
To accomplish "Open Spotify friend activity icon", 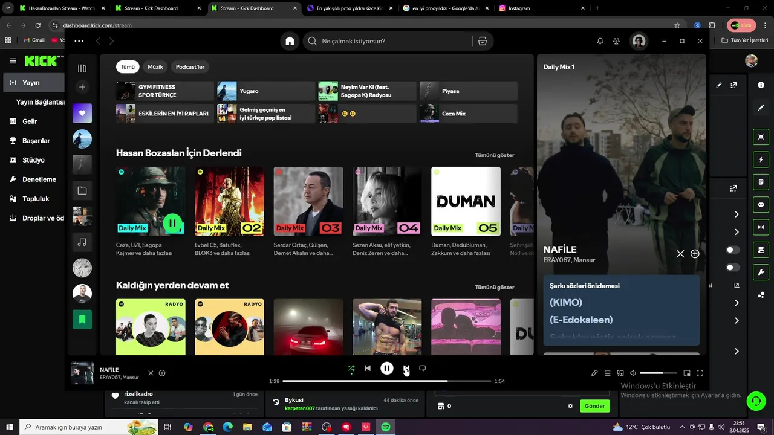I will (616, 41).
